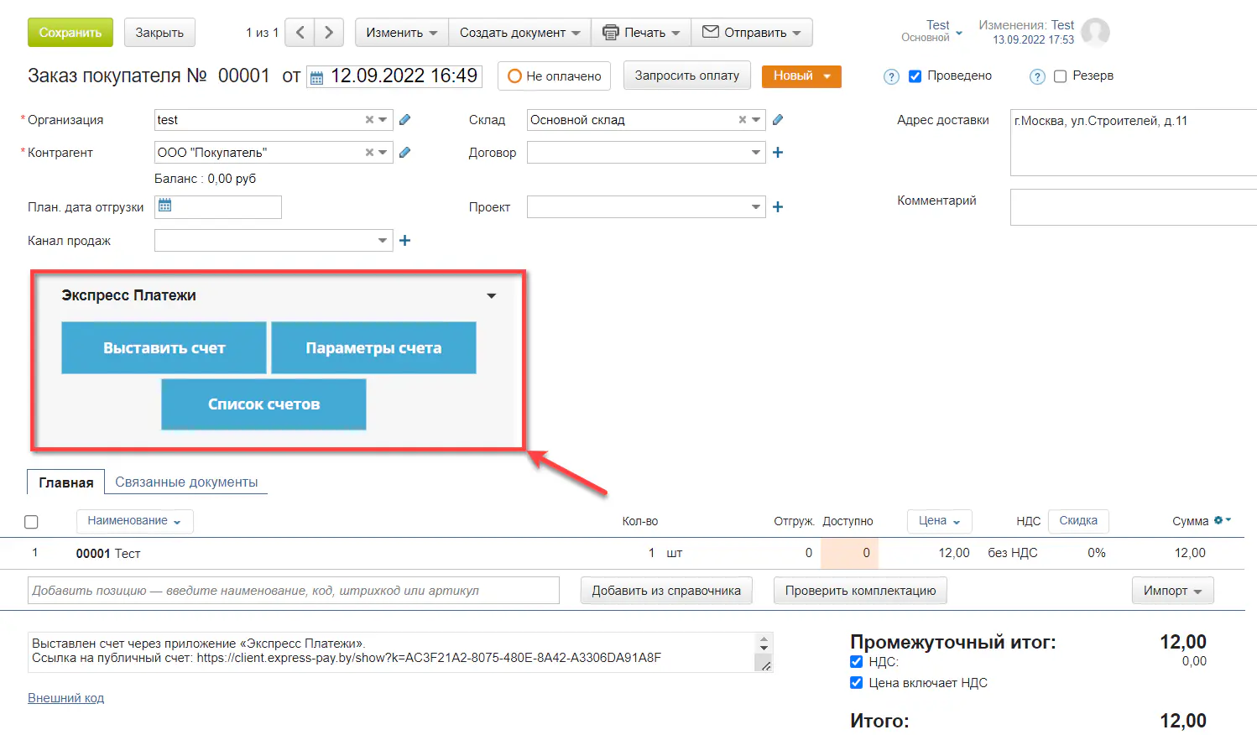1257x735 pixels.
Task: Click the next document arrow
Action: tap(329, 33)
